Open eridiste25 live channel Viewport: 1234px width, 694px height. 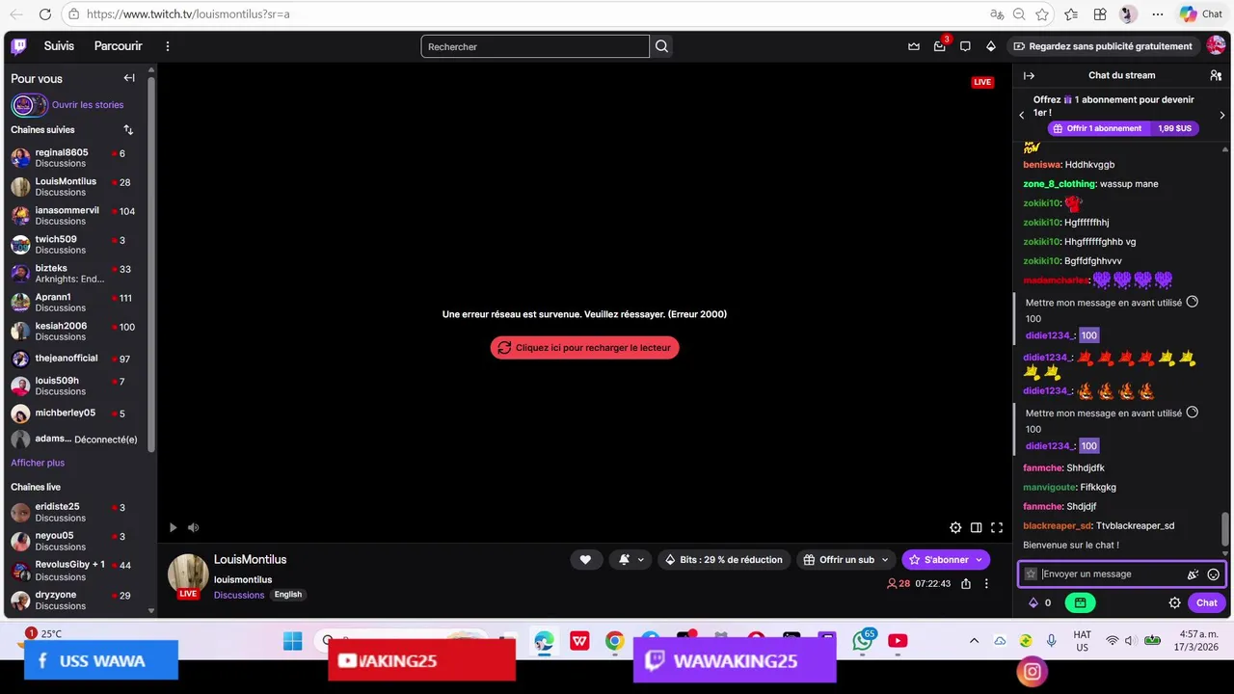click(75, 512)
